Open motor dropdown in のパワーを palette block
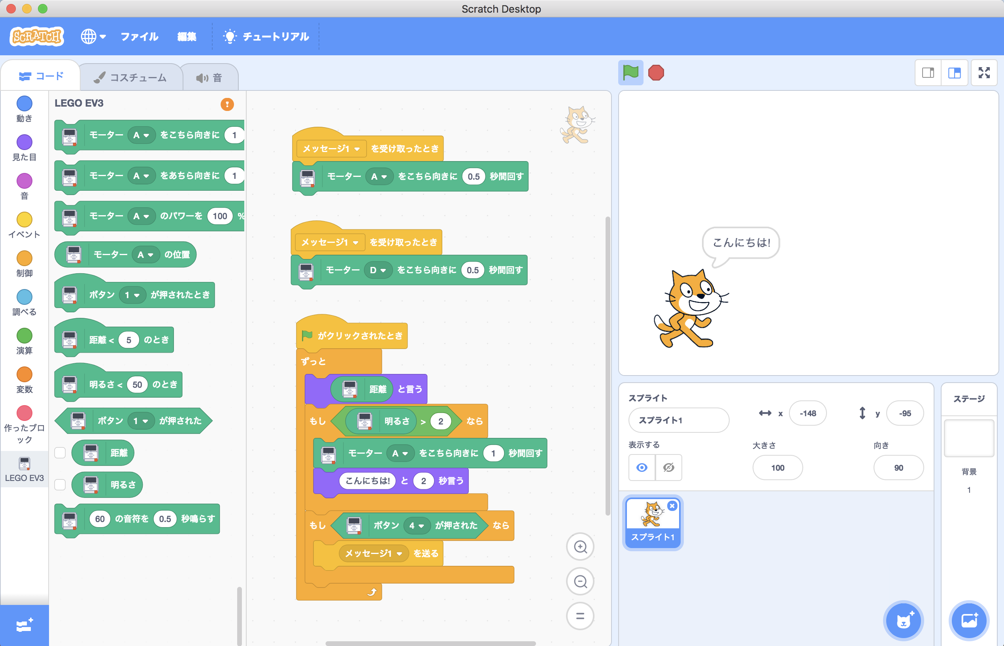 tap(142, 216)
